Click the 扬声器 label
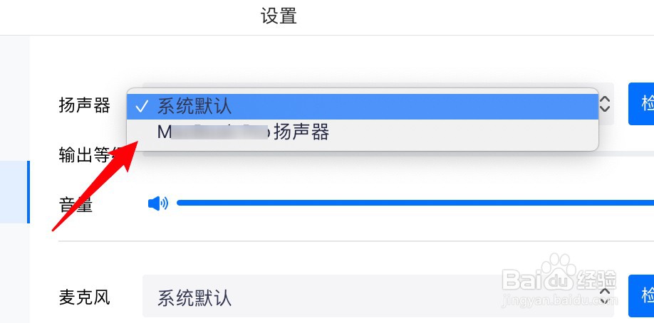 pos(85,105)
